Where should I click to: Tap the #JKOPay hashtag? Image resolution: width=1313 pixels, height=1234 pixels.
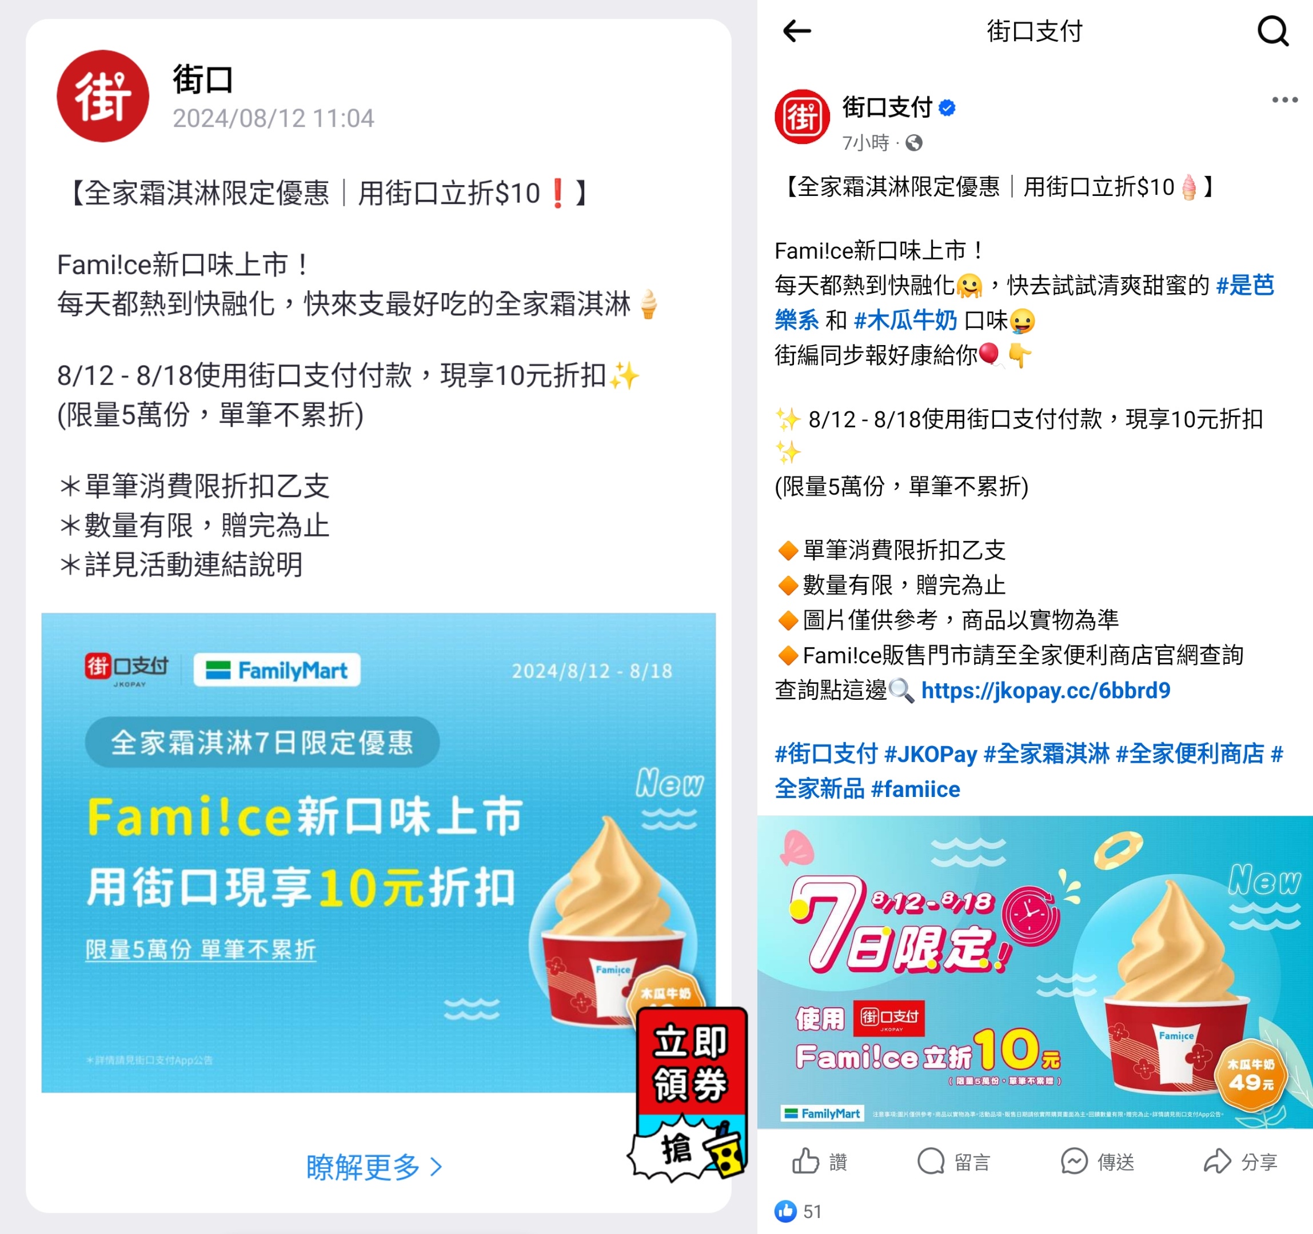[930, 754]
